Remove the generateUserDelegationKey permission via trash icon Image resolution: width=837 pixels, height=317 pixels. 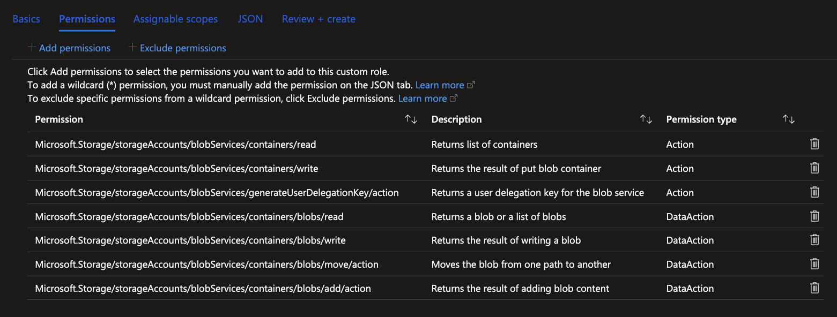pyautogui.click(x=814, y=192)
